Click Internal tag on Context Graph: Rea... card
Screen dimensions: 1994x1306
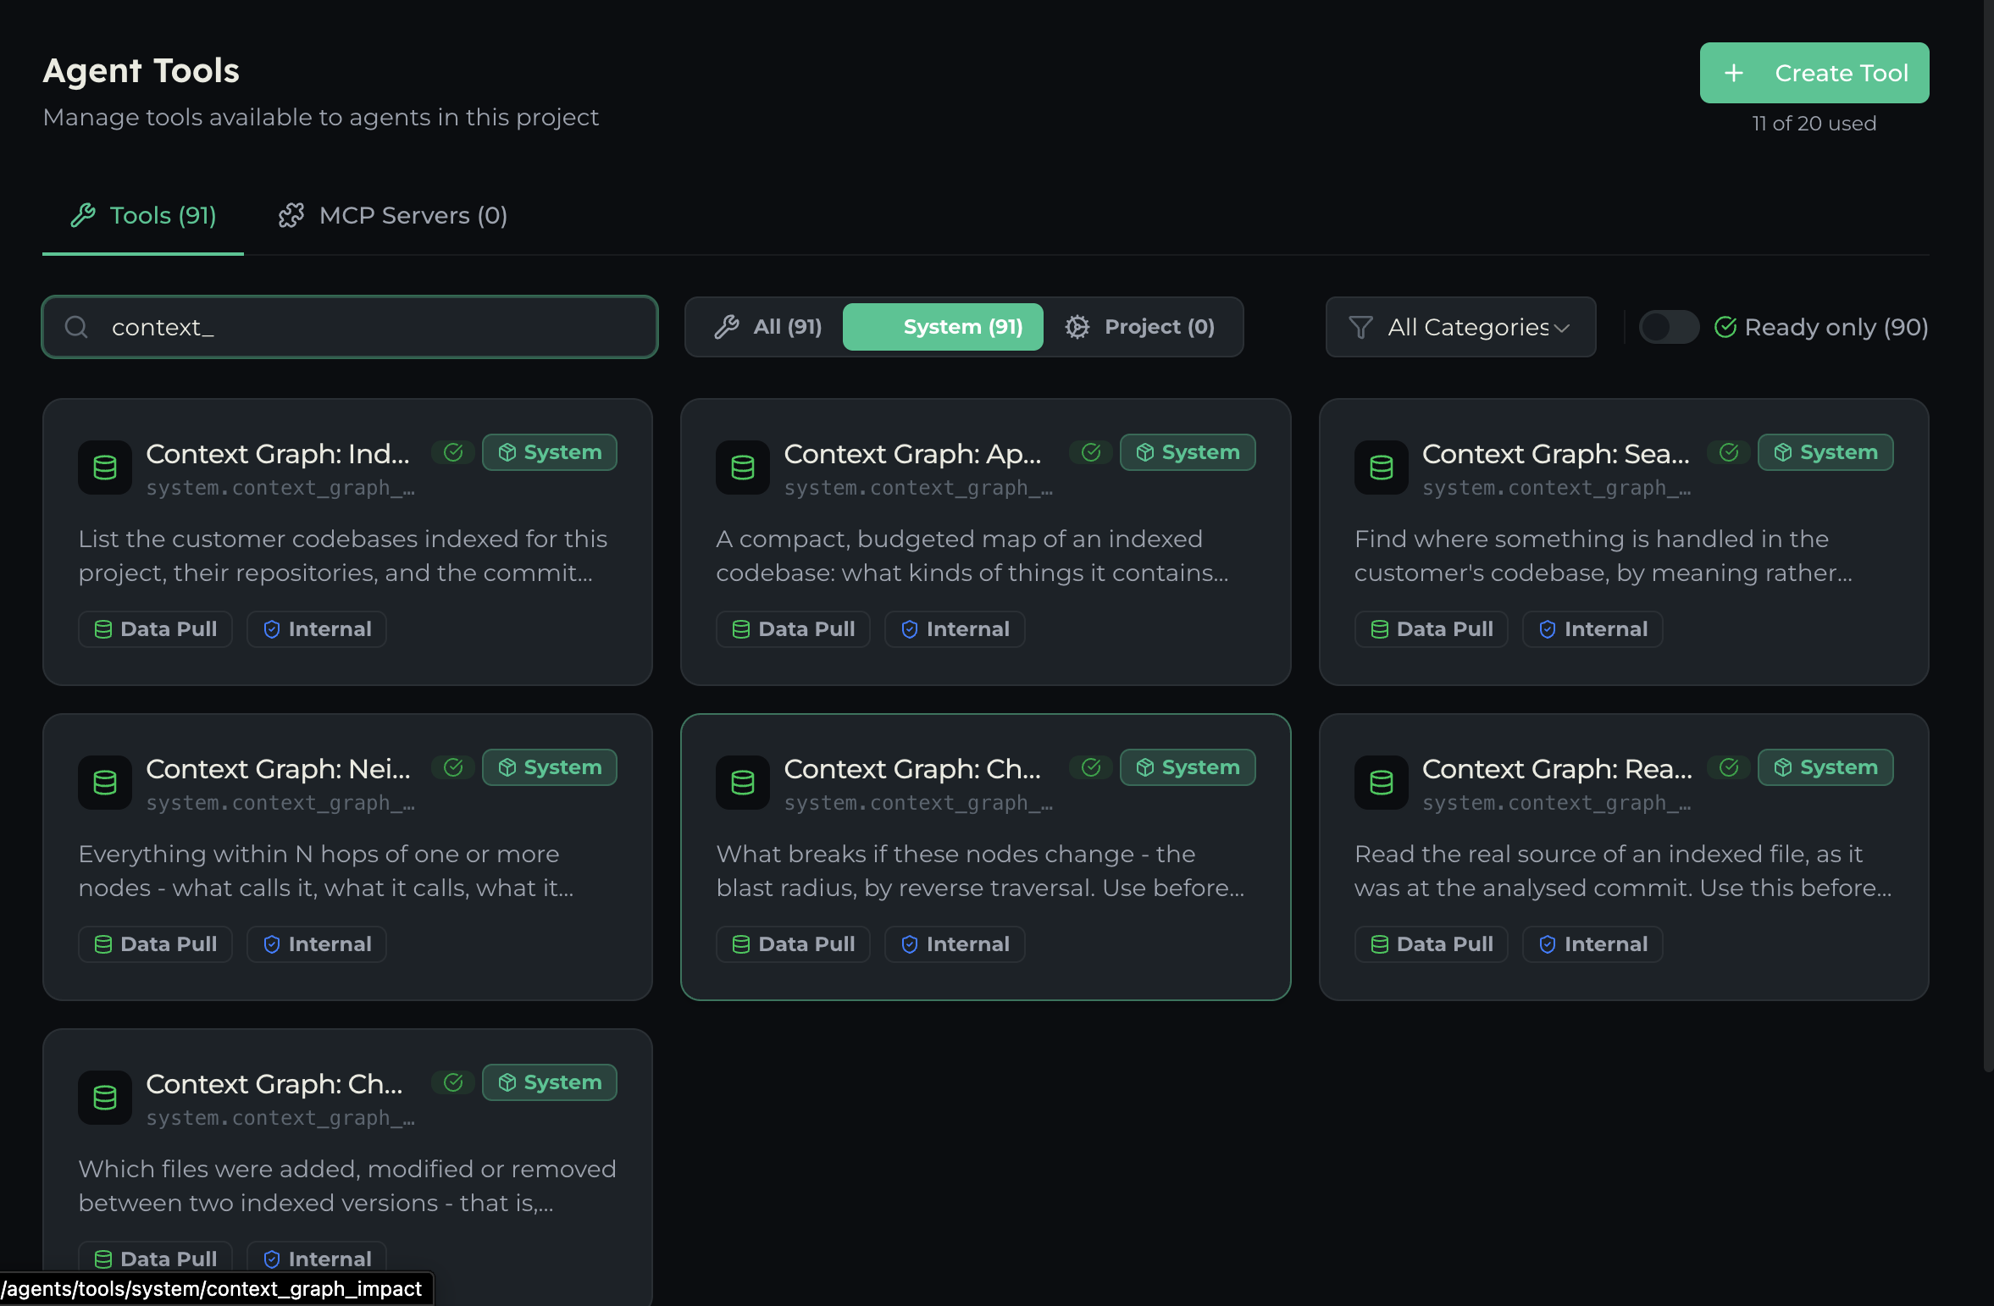tap(1592, 944)
